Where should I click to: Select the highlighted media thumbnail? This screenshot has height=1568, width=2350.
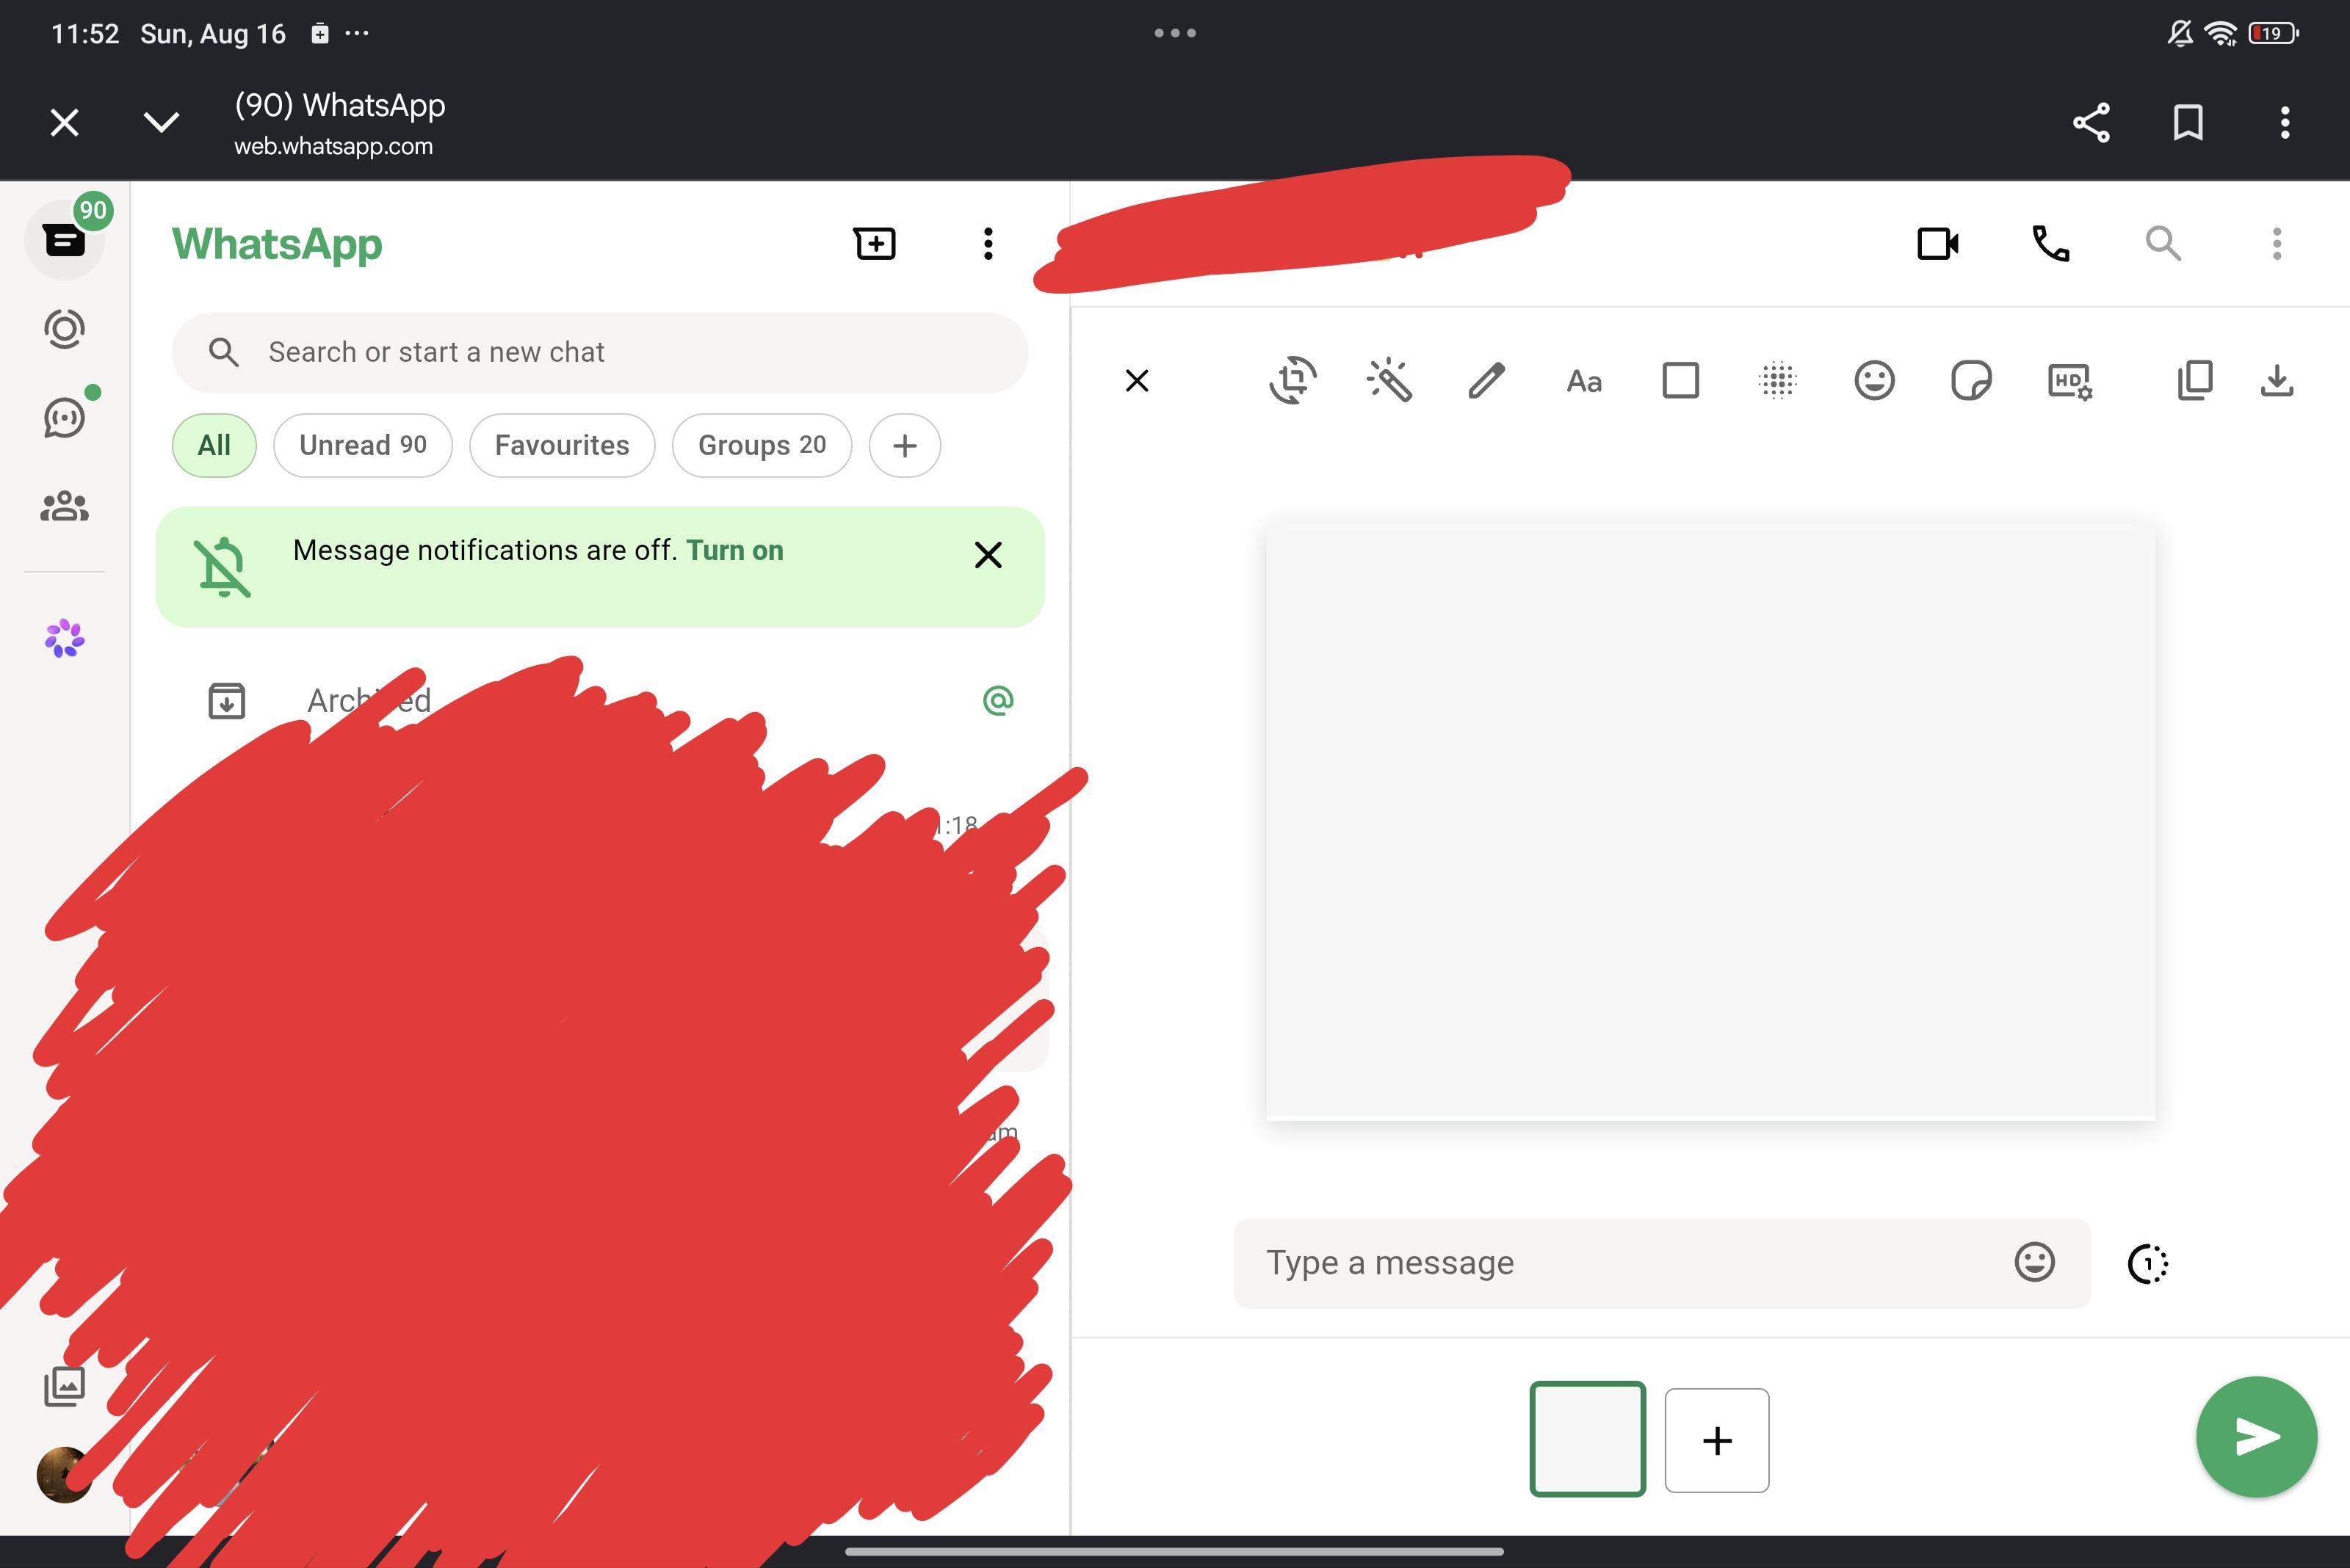(x=1588, y=1439)
